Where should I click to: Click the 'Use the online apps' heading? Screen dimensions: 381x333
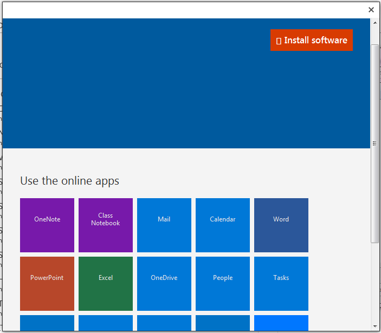(70, 181)
